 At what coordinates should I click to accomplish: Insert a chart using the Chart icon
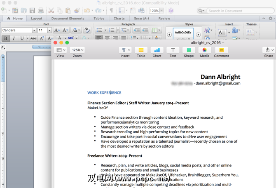(157, 50)
